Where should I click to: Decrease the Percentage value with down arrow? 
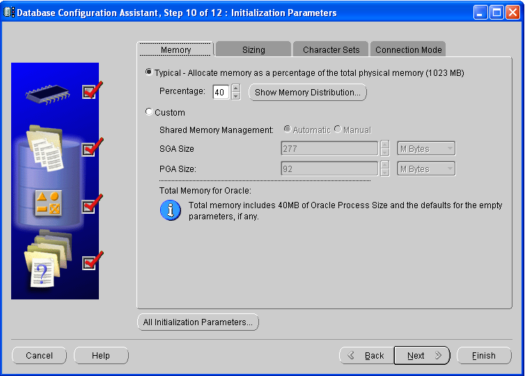(236, 96)
